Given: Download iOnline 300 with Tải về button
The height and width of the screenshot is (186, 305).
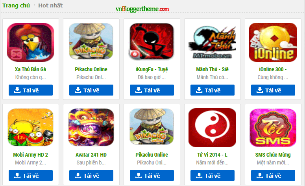Looking at the screenshot, I should tap(273, 90).
